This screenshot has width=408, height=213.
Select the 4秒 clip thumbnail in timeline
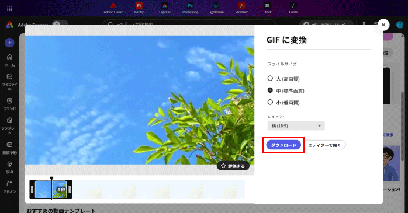pos(51,189)
